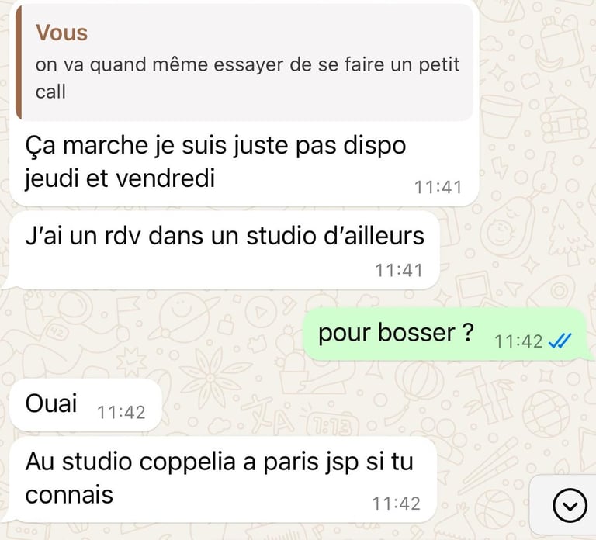Select the 'Ouai' message bubble

point(85,405)
